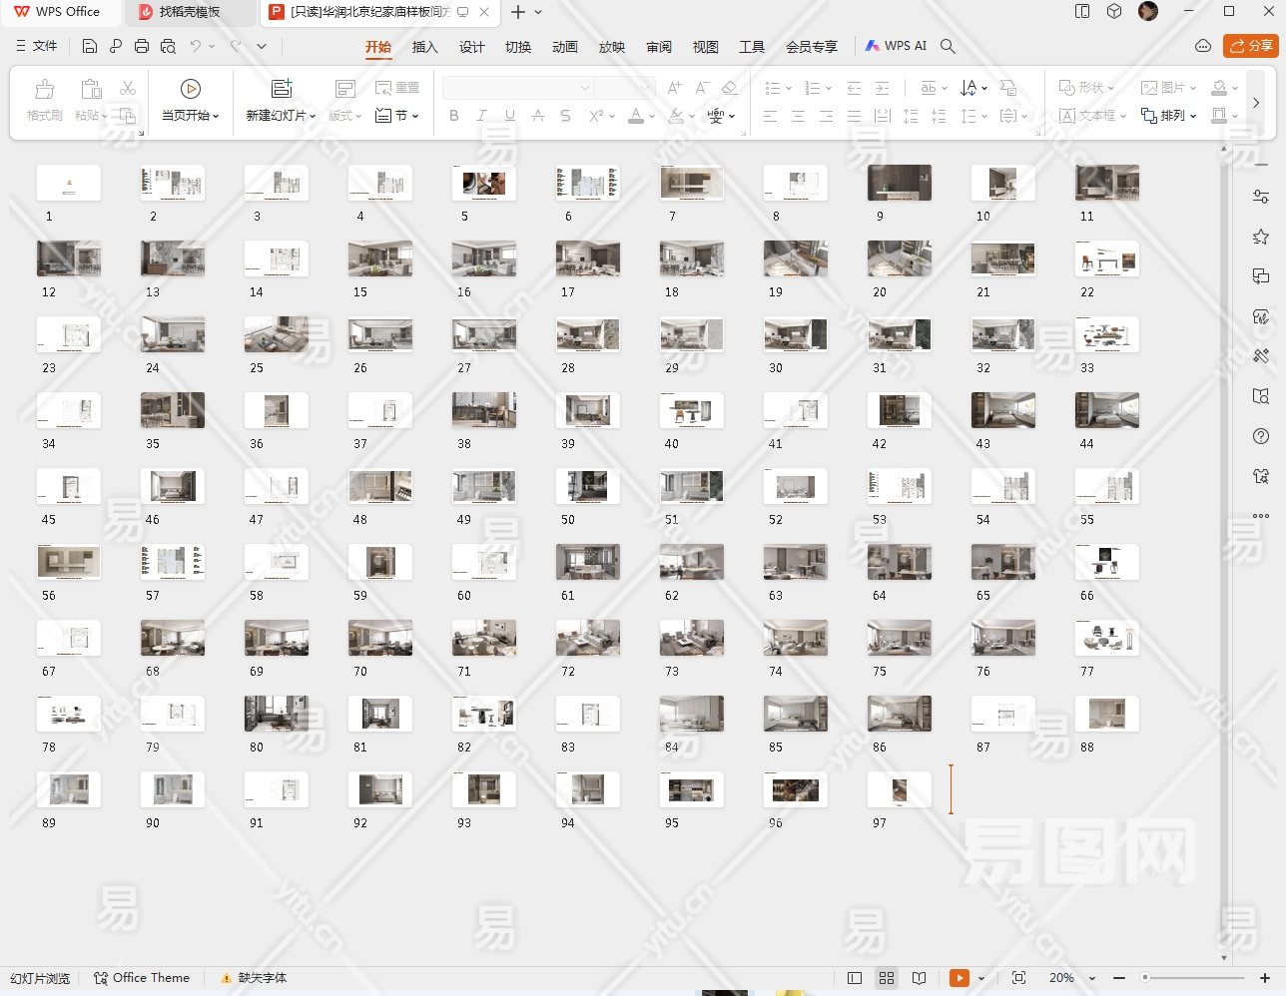This screenshot has width=1286, height=996.
Task: Switch to normal view mode
Action: [x=855, y=978]
